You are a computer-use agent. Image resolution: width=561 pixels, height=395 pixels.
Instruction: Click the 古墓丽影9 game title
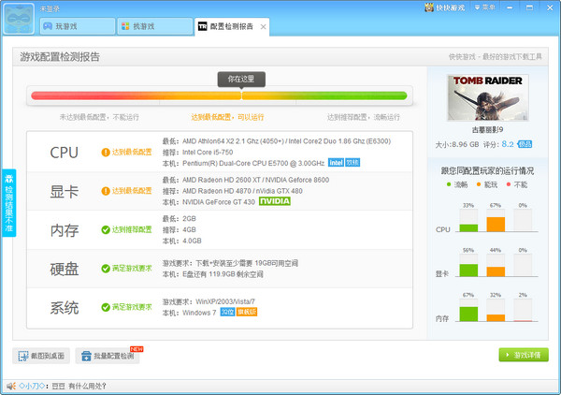tap(487, 129)
